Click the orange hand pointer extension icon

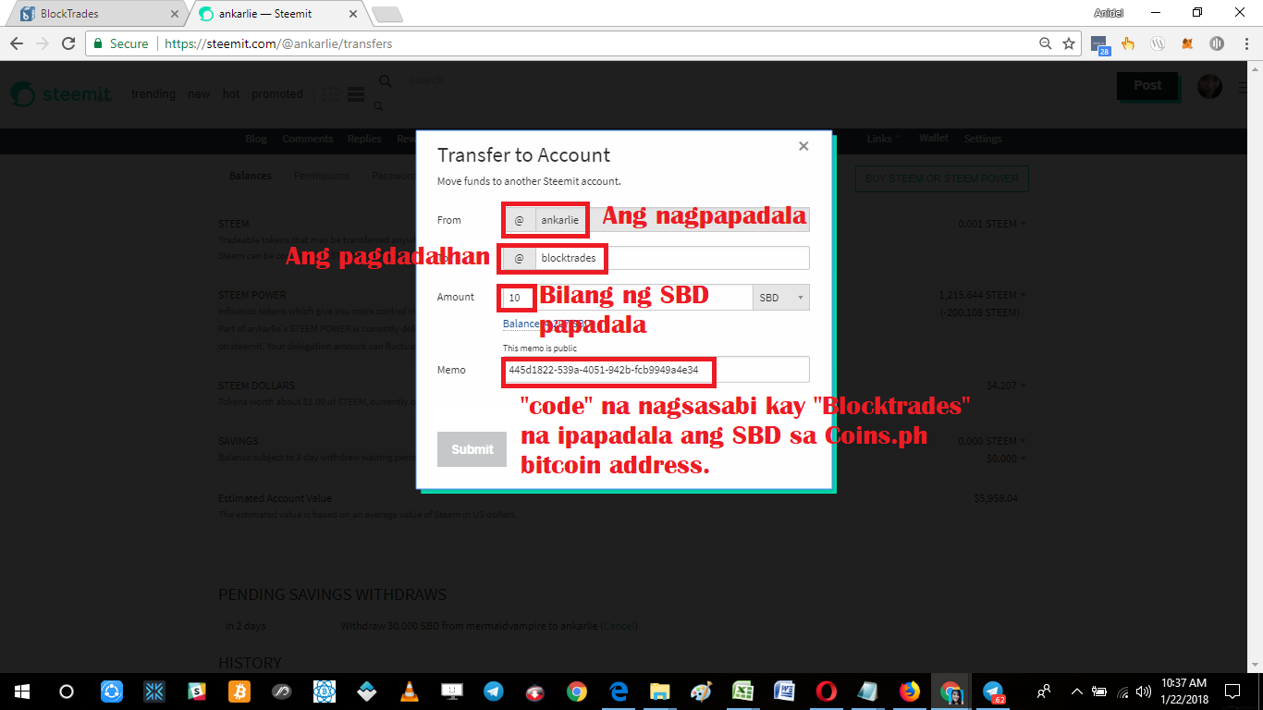(x=1128, y=43)
